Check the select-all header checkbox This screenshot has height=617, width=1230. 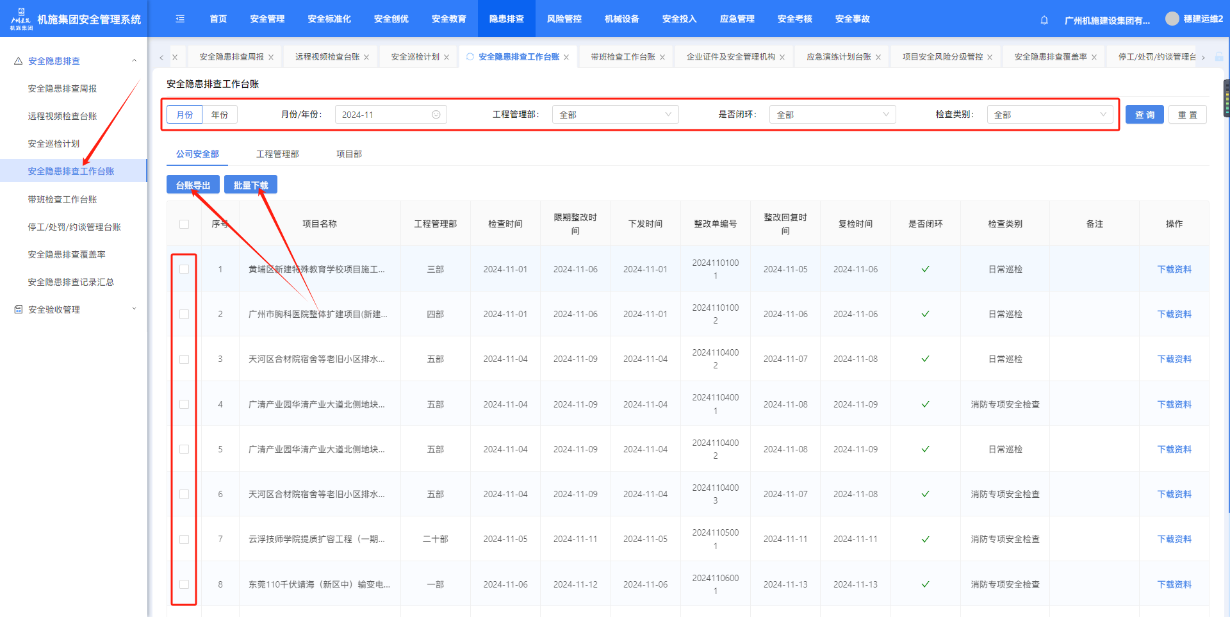184,224
